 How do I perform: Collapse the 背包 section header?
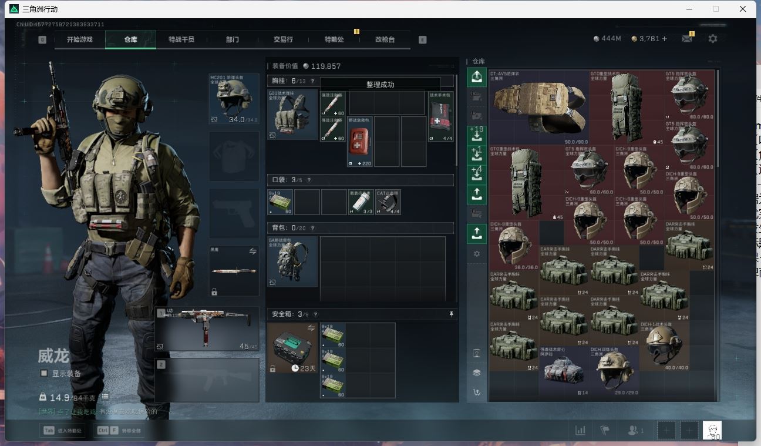click(360, 228)
